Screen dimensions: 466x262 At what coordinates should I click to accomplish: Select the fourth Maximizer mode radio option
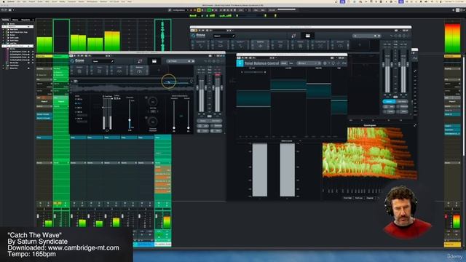point(76,112)
